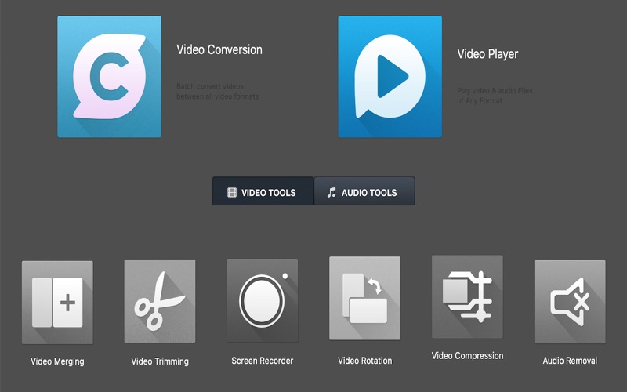Click the film strip icon in Video Tools

click(232, 192)
